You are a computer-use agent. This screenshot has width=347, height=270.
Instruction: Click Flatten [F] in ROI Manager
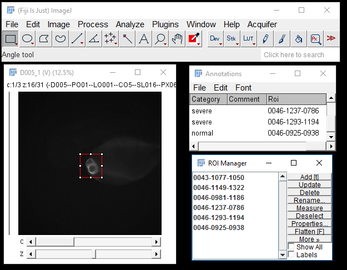coord(309,232)
